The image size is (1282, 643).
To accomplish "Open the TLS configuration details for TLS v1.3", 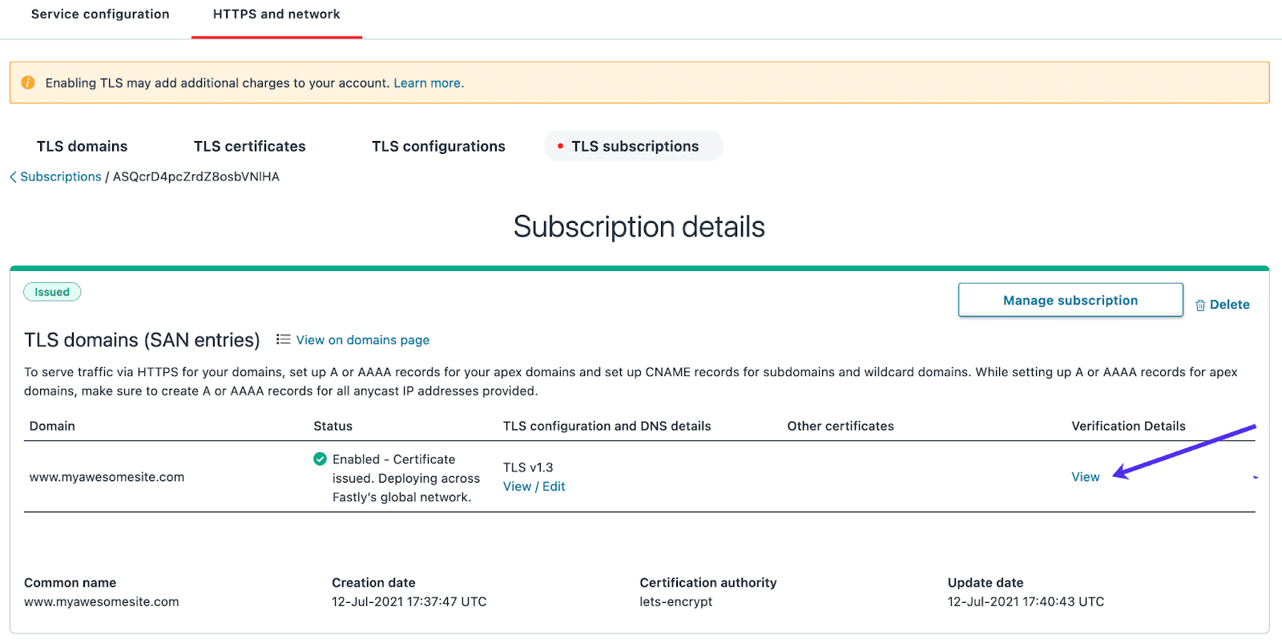I will 517,486.
